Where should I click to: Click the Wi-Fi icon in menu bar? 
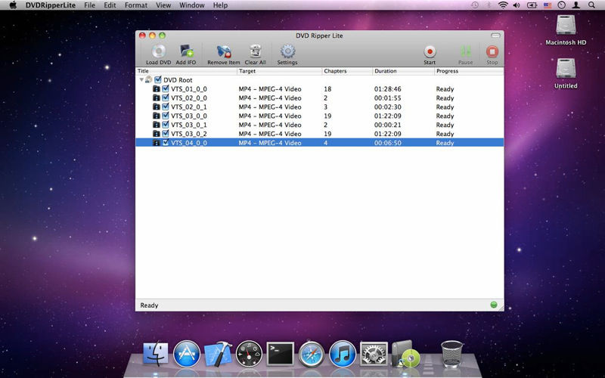coord(503,5)
